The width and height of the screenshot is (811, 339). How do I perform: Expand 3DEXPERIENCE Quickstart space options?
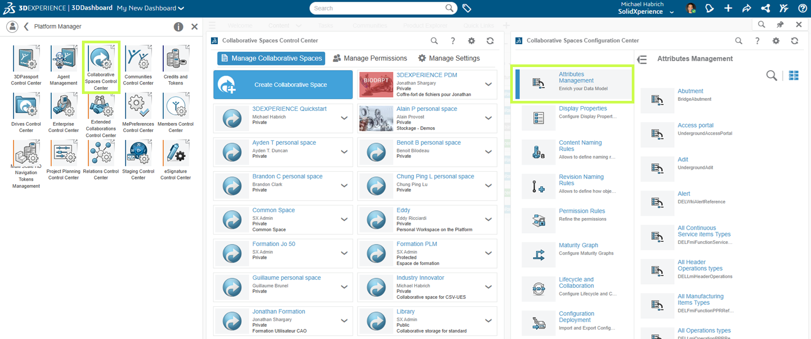344,118
